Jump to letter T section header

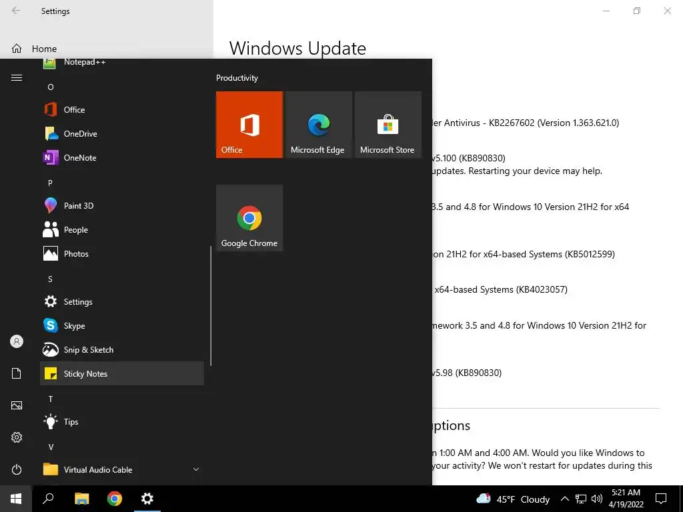(x=51, y=399)
